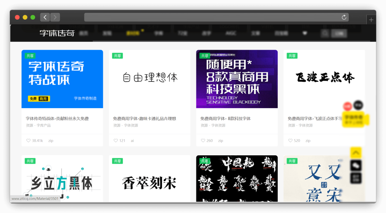Like the 飞波正点体 card showing 520
The width and height of the screenshot is (386, 213).
tap(291, 141)
